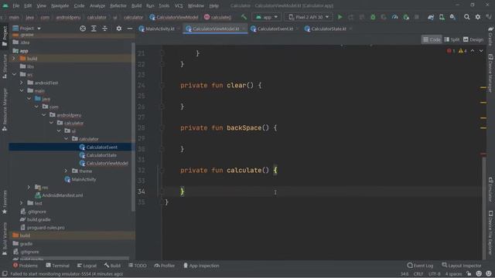Open the App Inspection tool window

(x=201, y=266)
